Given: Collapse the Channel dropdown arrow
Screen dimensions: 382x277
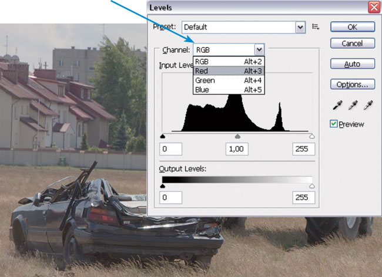Looking at the screenshot, I should (x=259, y=50).
